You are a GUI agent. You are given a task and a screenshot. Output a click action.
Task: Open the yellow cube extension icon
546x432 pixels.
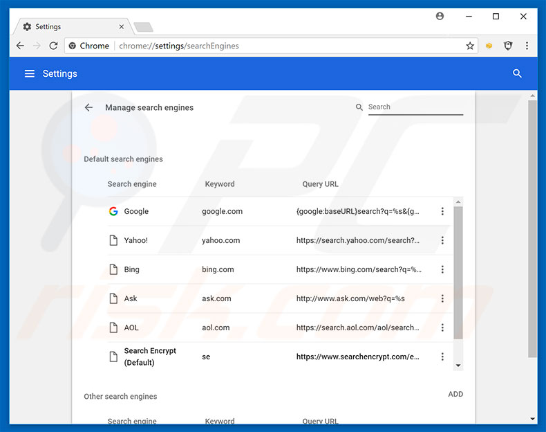489,46
